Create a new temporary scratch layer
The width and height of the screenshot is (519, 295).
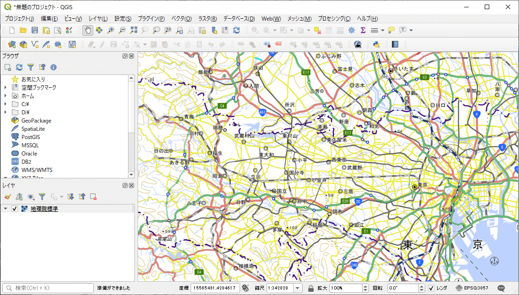(58, 44)
